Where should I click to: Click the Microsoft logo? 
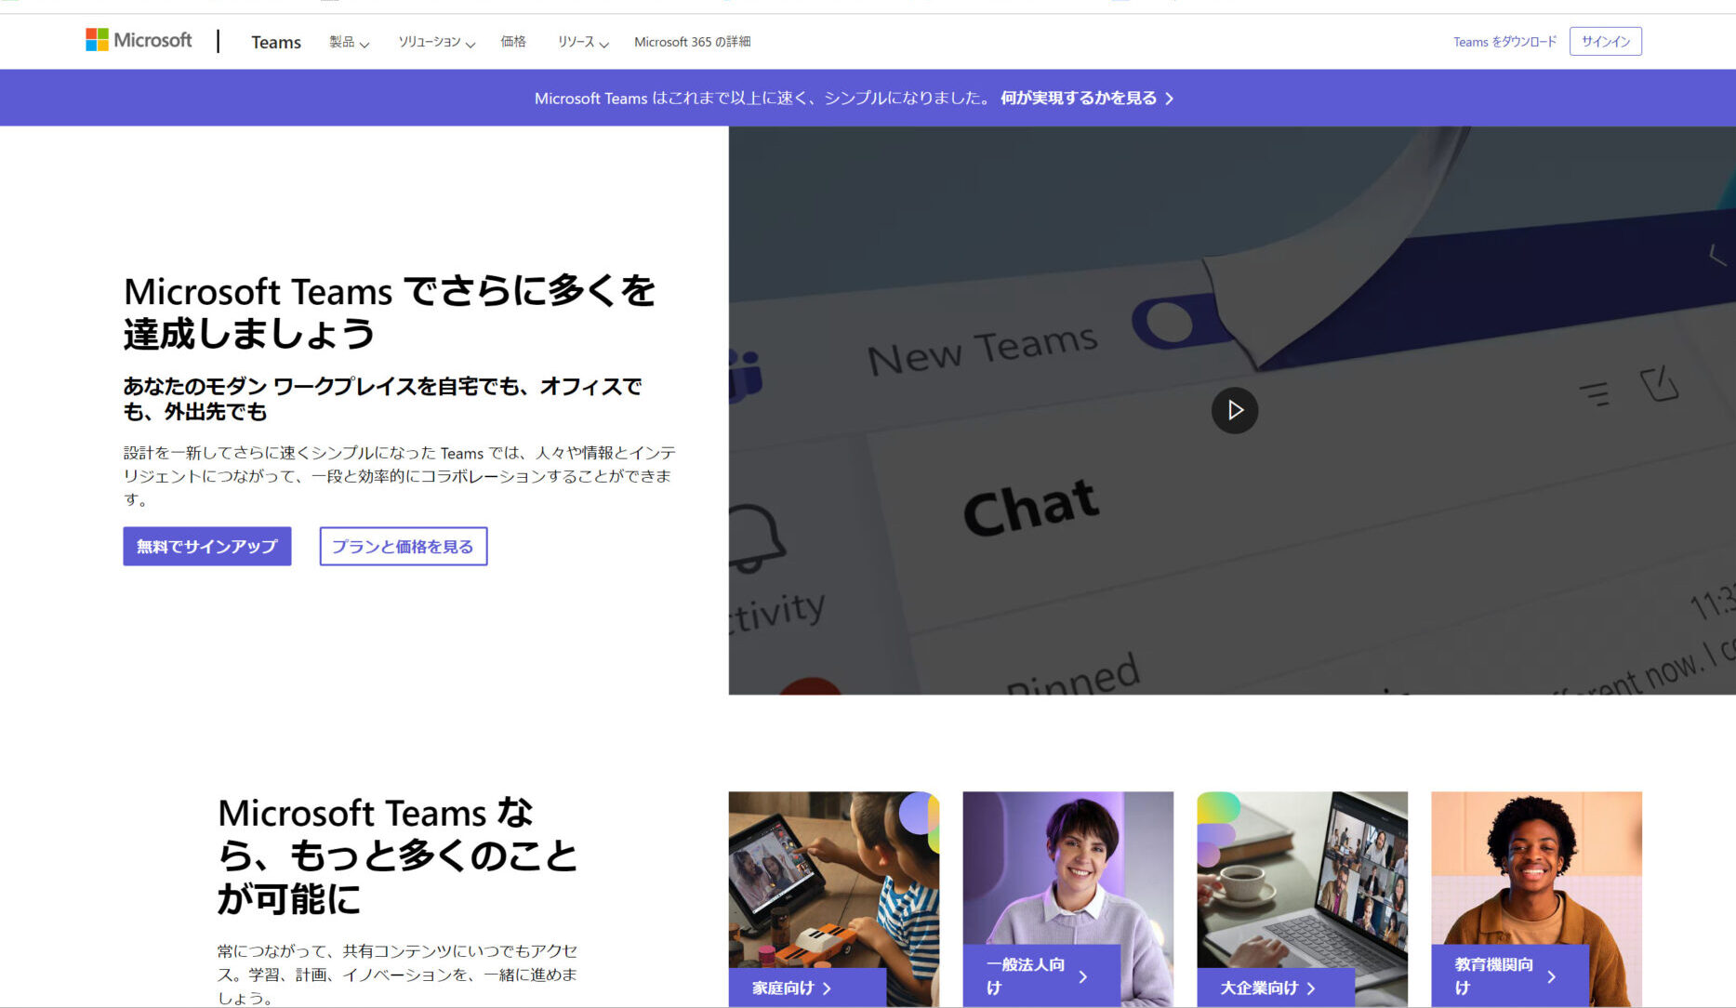pyautogui.click(x=139, y=40)
